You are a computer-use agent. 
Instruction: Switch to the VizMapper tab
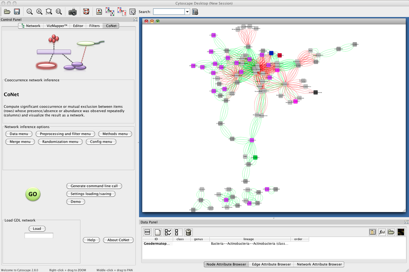click(57, 26)
